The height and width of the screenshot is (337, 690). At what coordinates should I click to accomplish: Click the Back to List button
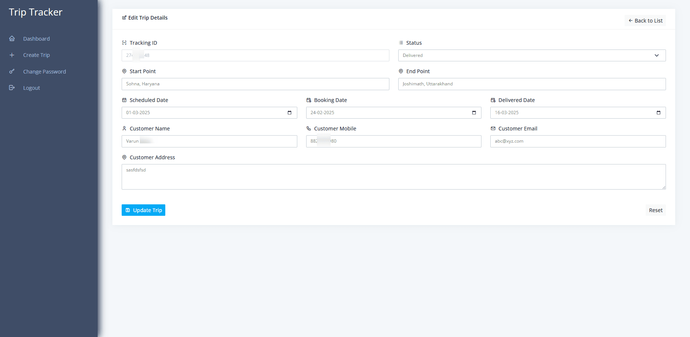pyautogui.click(x=645, y=21)
